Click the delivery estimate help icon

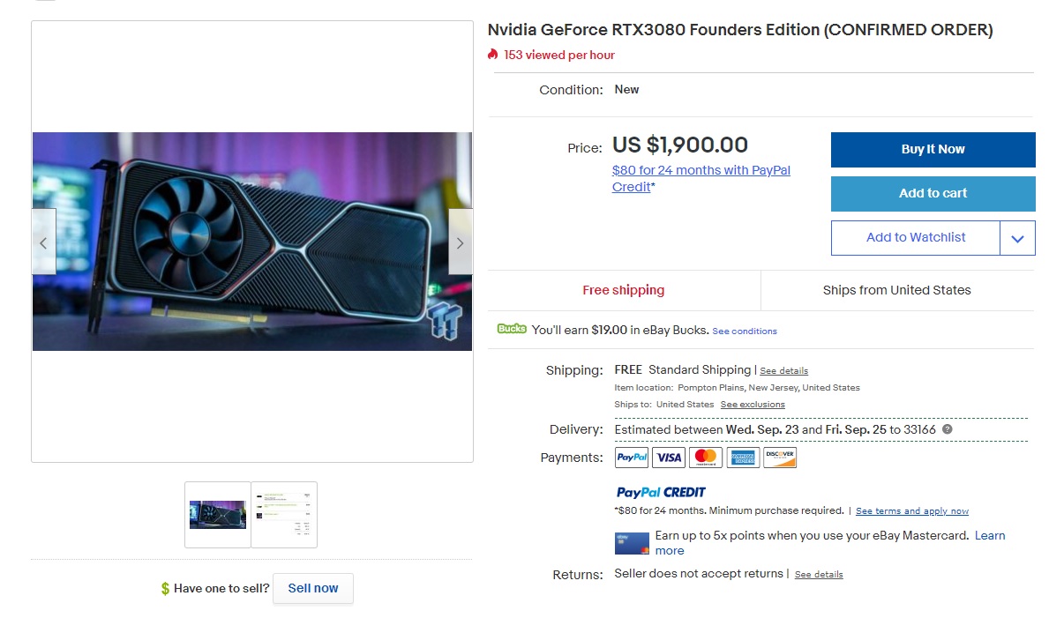(x=948, y=429)
